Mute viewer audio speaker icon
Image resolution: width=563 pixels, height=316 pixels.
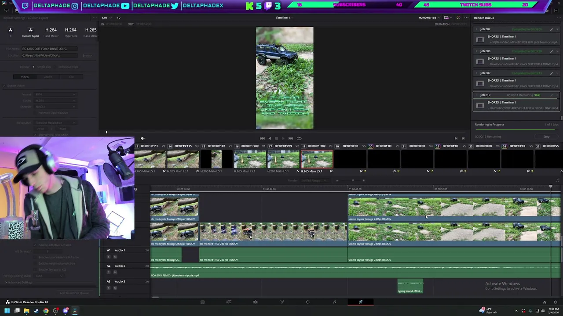point(142,138)
